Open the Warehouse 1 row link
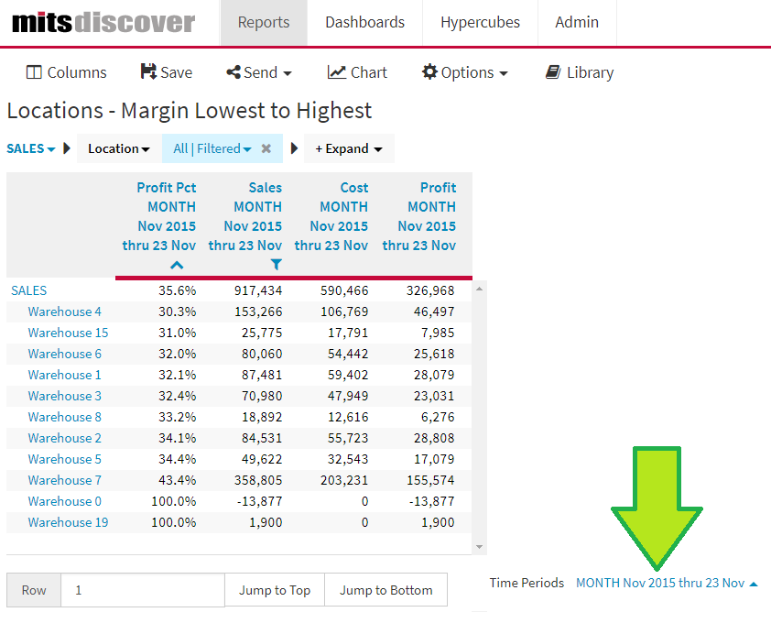The width and height of the screenshot is (771, 623). click(64, 376)
